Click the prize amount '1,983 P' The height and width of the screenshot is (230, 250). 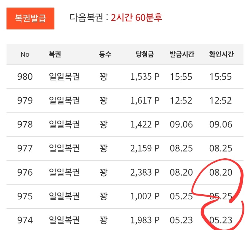[x=145, y=220]
